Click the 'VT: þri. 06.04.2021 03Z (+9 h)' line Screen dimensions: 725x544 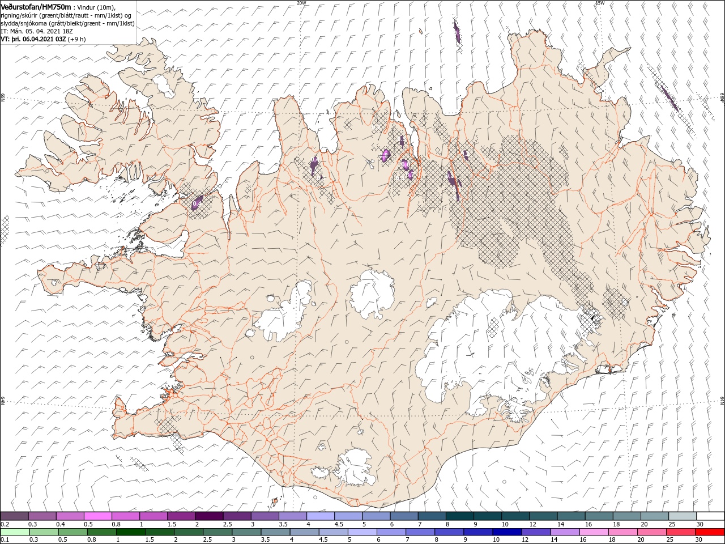pos(44,39)
